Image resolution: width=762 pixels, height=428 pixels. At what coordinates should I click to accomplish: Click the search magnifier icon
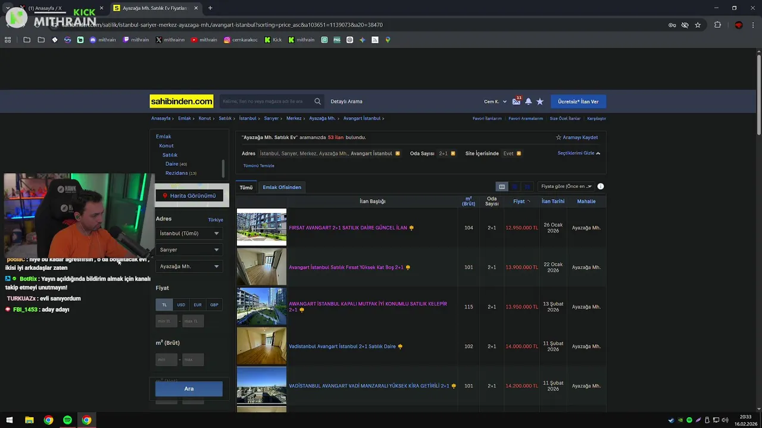[x=318, y=102]
